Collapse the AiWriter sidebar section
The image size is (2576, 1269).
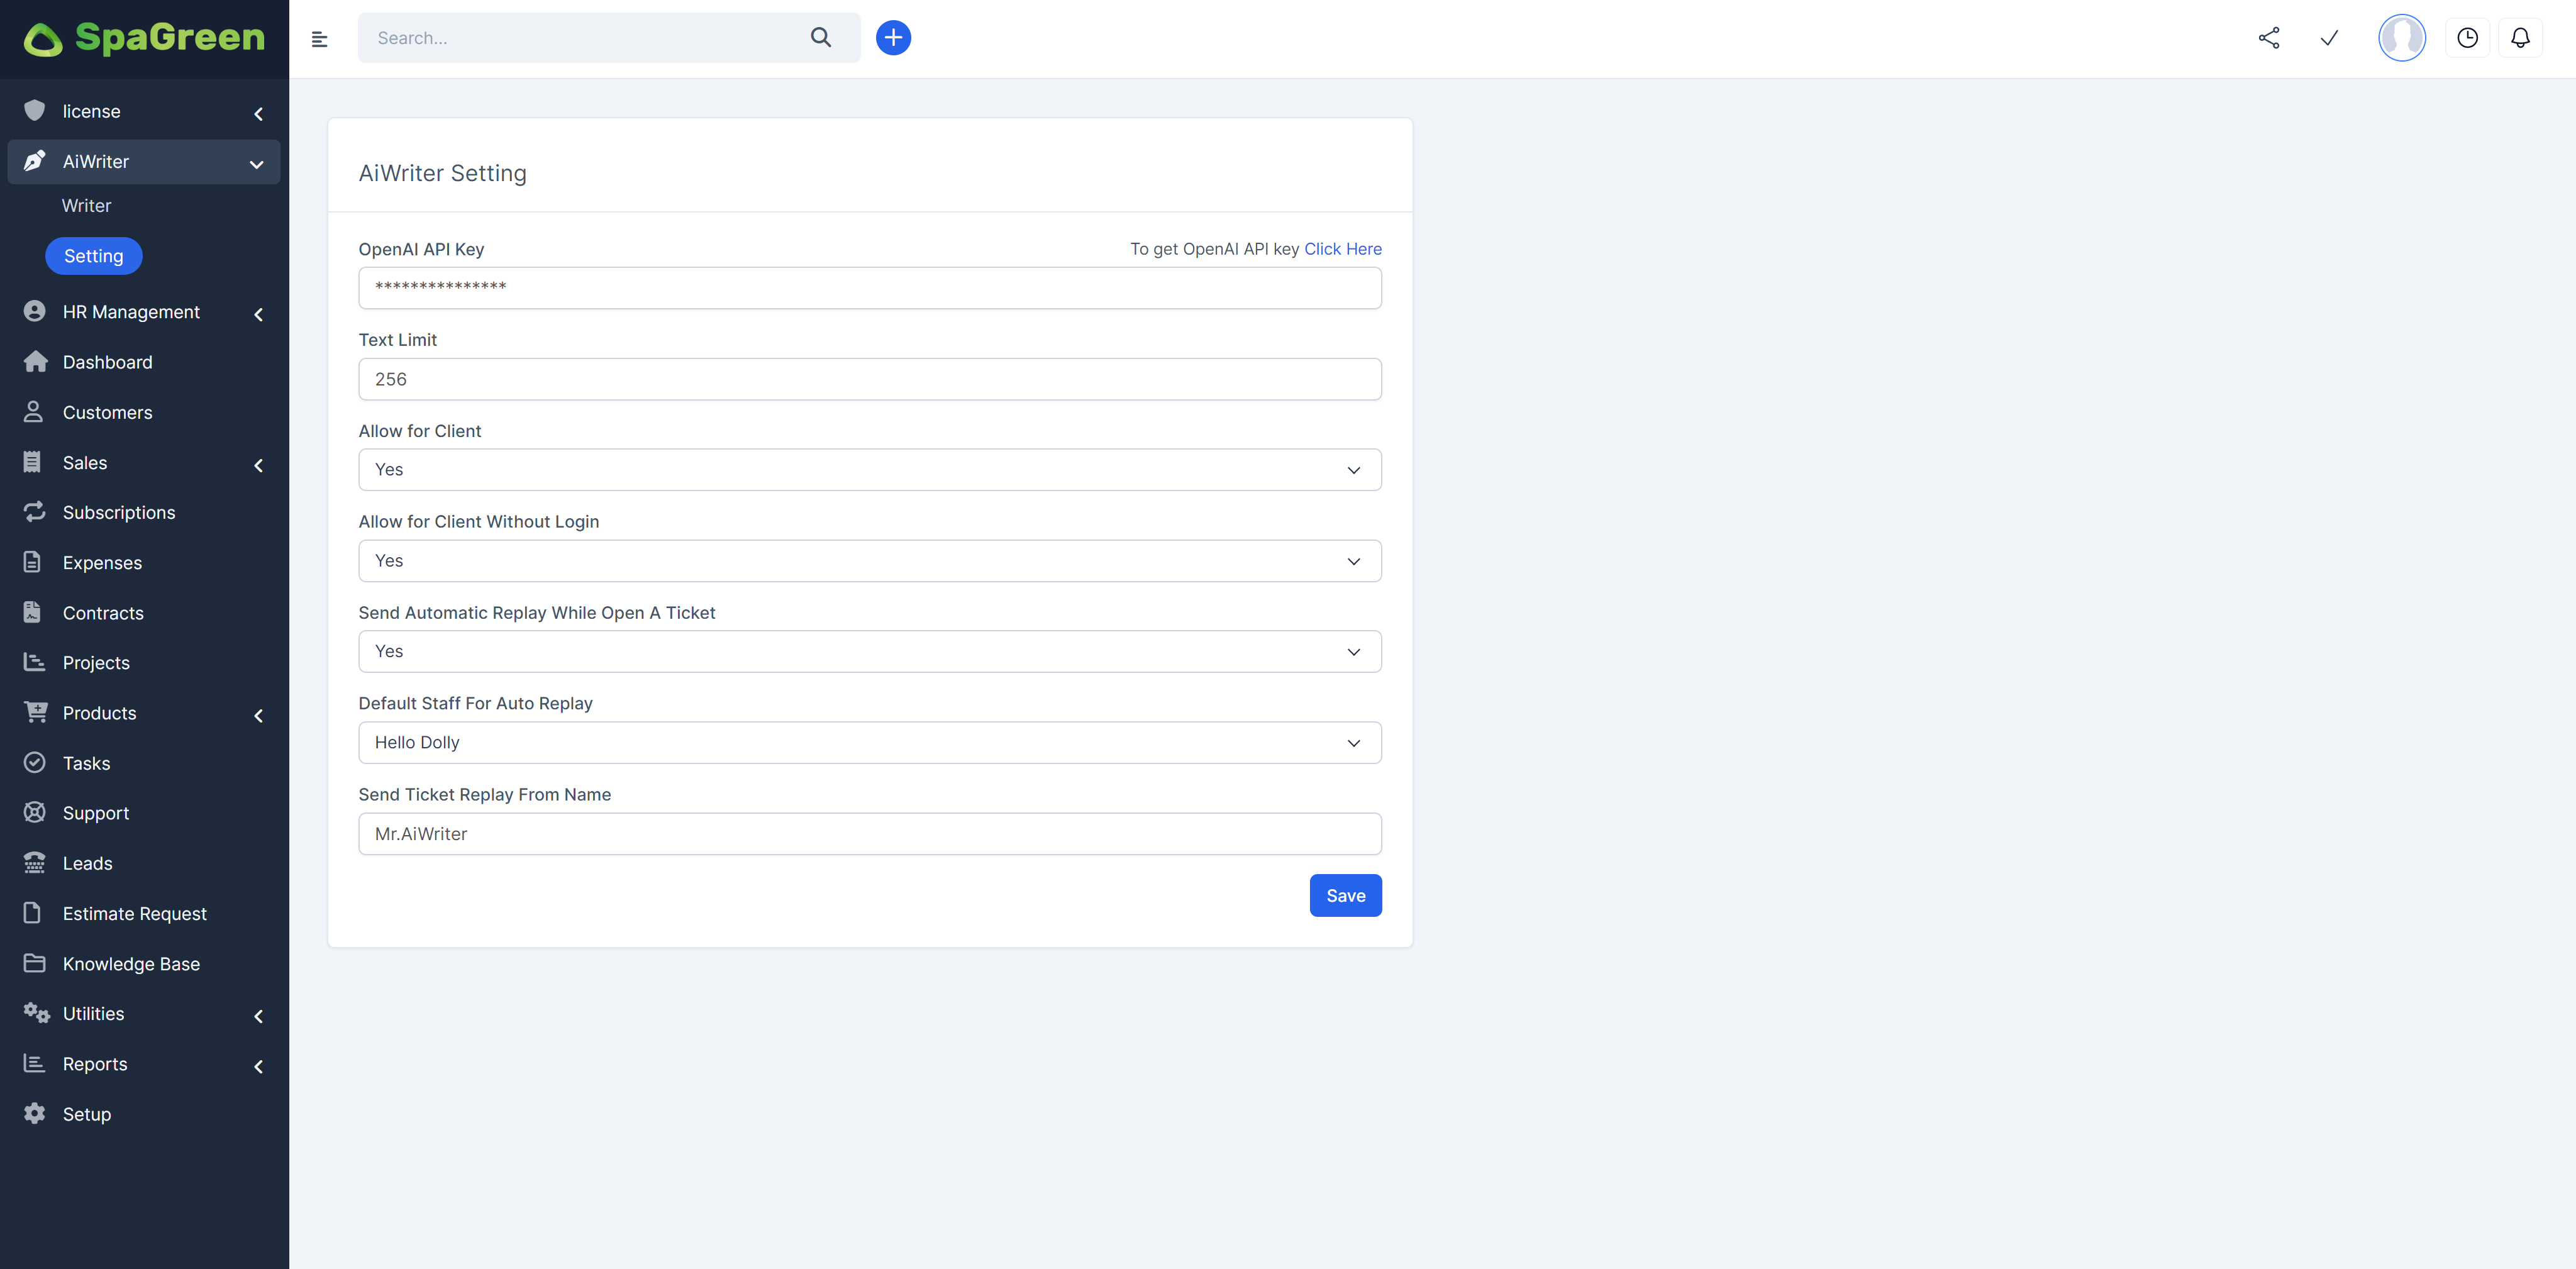[257, 163]
